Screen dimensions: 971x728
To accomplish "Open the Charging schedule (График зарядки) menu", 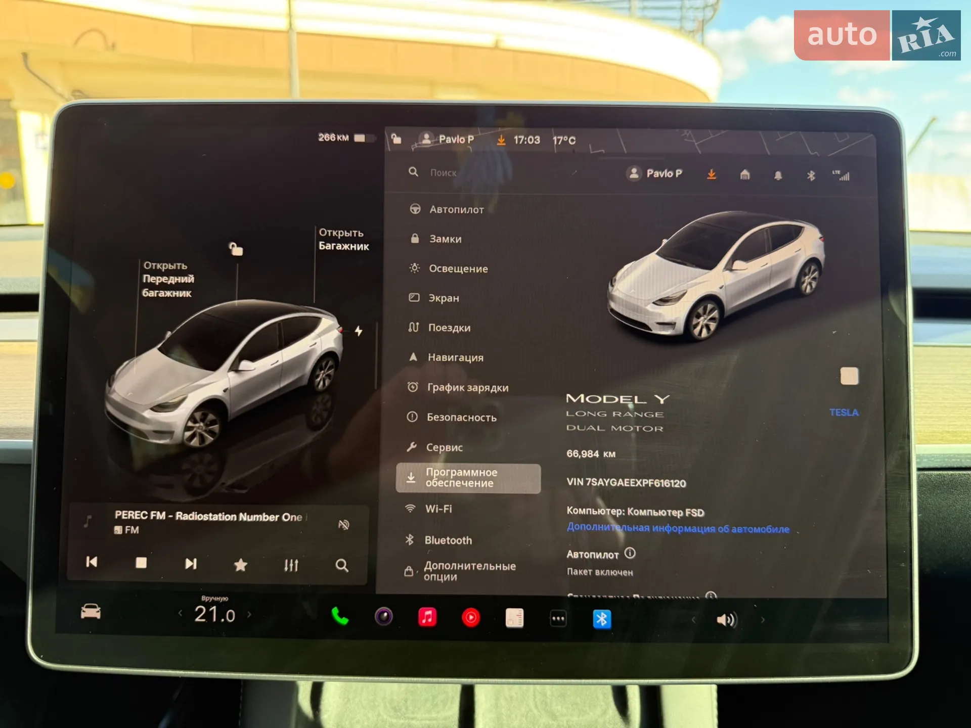I will coord(458,387).
